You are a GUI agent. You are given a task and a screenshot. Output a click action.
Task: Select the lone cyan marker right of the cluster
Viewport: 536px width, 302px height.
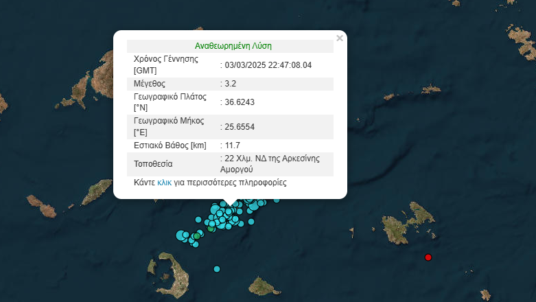click(251, 222)
